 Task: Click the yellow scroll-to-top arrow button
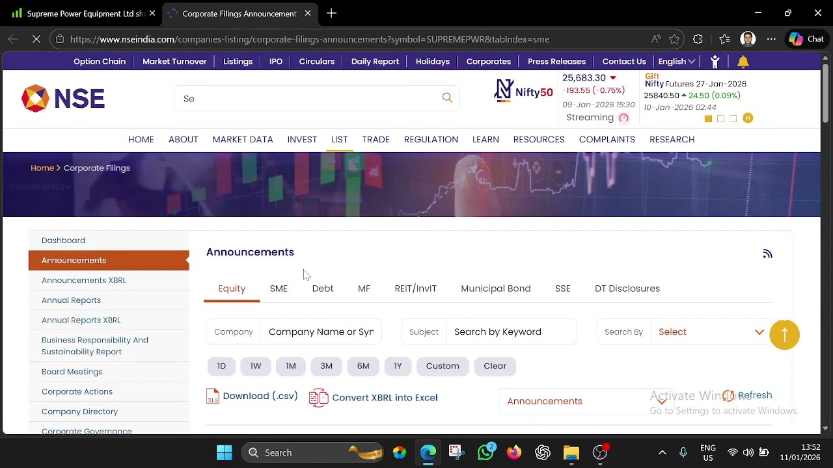pos(784,335)
